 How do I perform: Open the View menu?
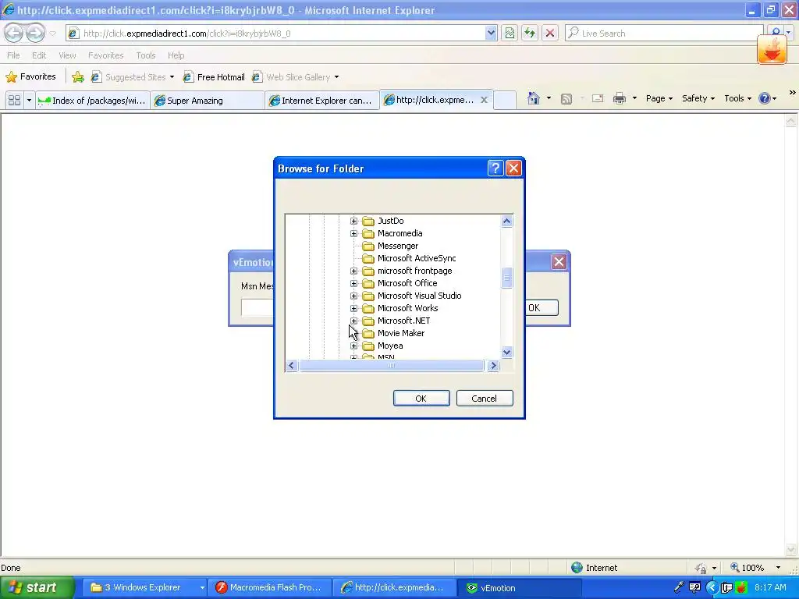point(67,55)
